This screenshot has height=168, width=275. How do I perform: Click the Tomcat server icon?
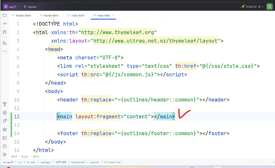tap(243, 6)
